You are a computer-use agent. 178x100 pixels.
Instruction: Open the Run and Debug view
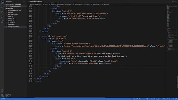pos(2,17)
